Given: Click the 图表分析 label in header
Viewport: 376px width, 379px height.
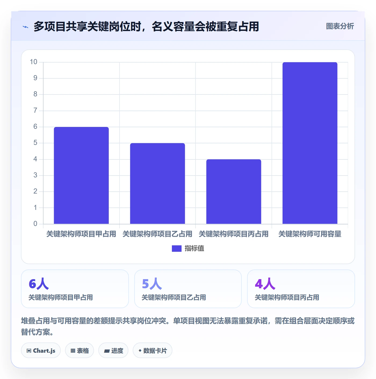Looking at the screenshot, I should (x=340, y=26).
